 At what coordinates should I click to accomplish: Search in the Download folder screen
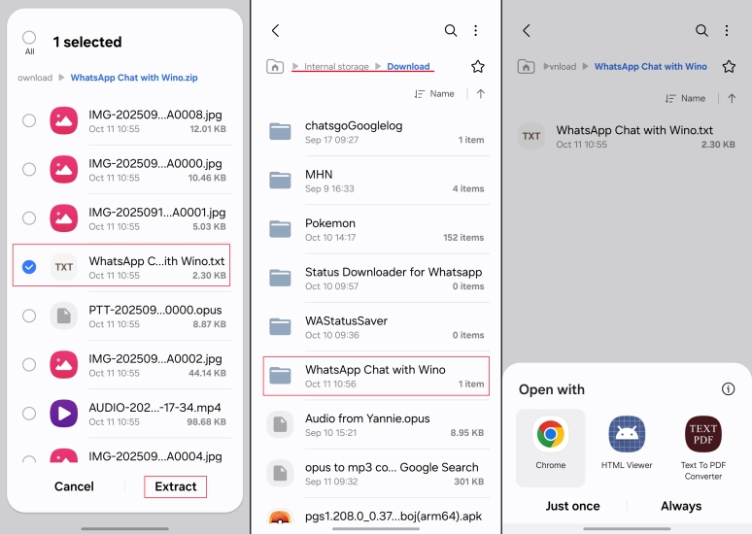(x=451, y=31)
